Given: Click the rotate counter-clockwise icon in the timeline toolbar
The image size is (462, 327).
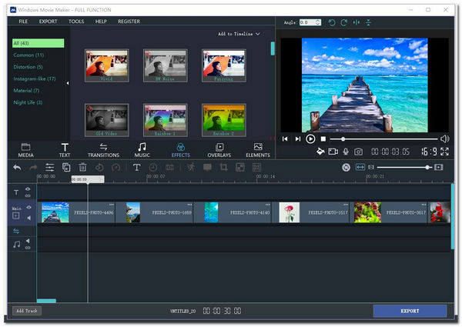Looking at the screenshot, I should coord(99,168).
